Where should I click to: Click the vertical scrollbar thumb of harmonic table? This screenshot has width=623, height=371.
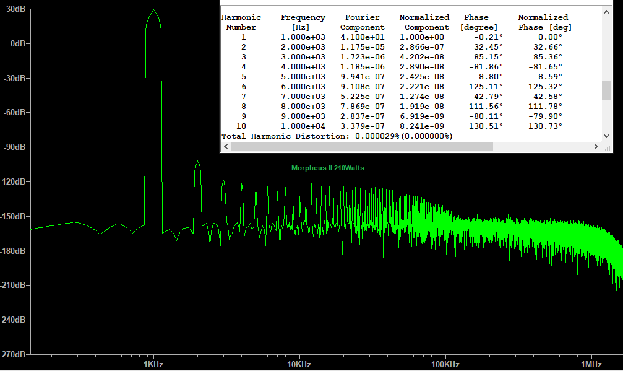click(x=606, y=90)
